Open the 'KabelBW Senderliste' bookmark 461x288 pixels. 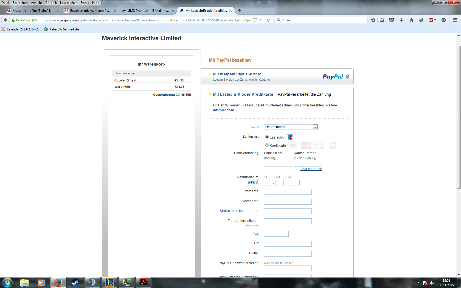[x=61, y=29]
